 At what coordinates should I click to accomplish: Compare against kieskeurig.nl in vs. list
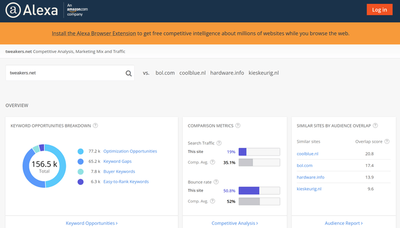coord(264,73)
